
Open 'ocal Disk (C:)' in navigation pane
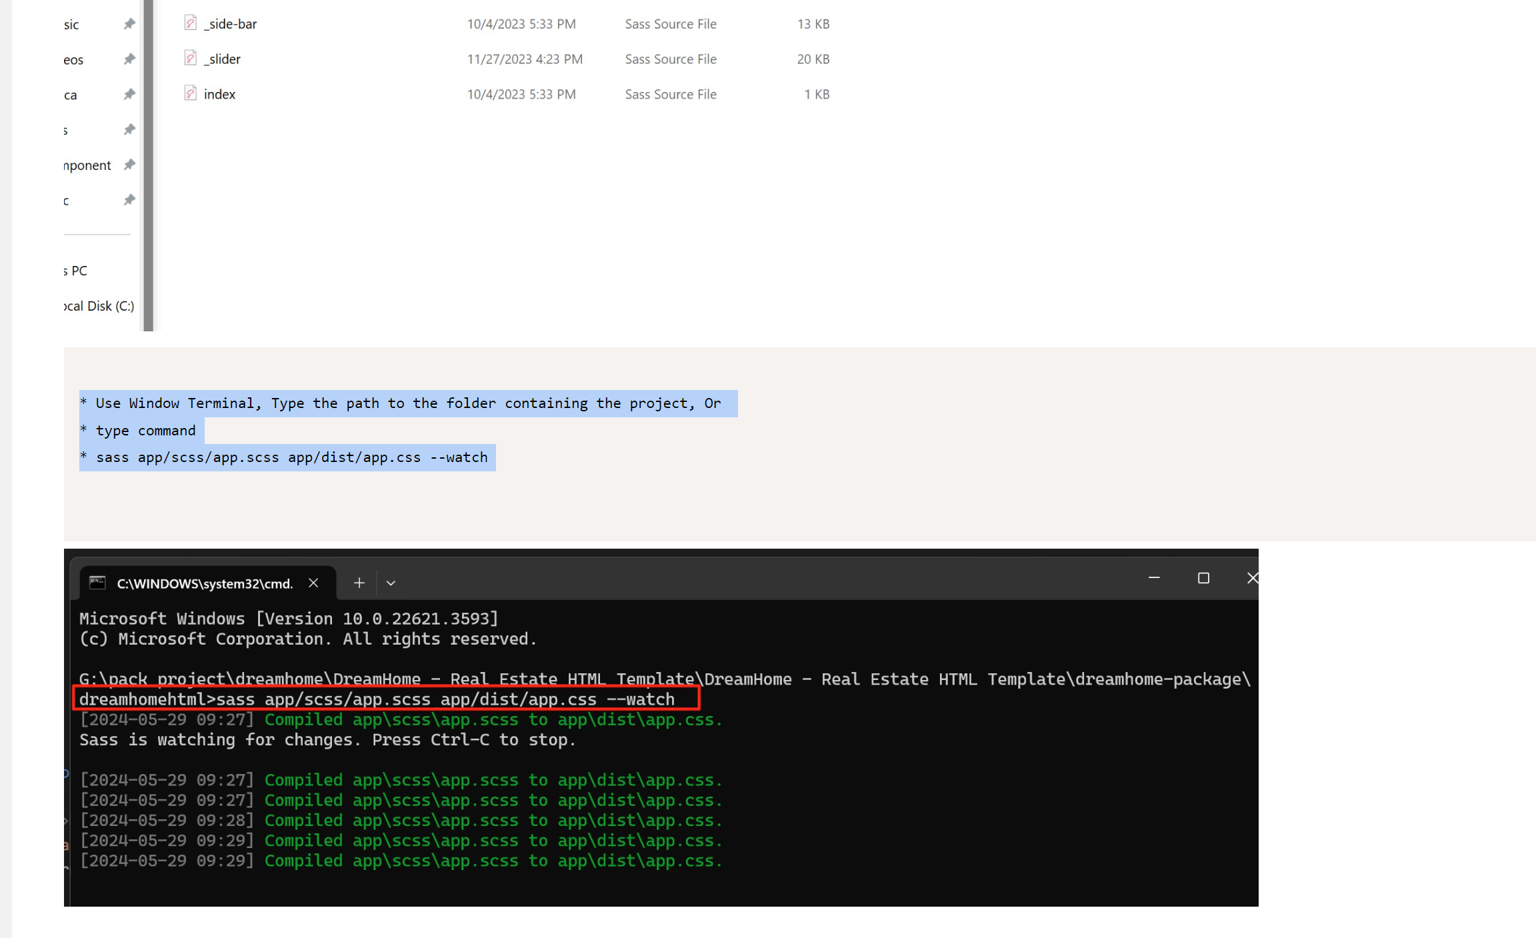tap(99, 306)
